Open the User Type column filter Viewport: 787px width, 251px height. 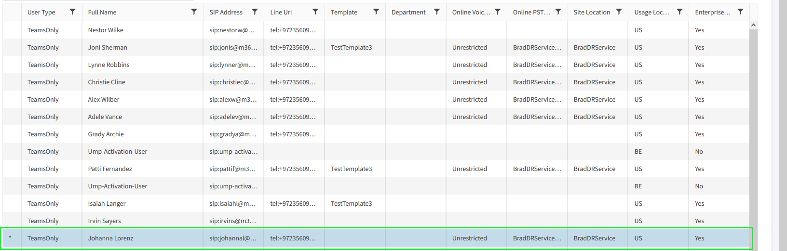point(72,12)
